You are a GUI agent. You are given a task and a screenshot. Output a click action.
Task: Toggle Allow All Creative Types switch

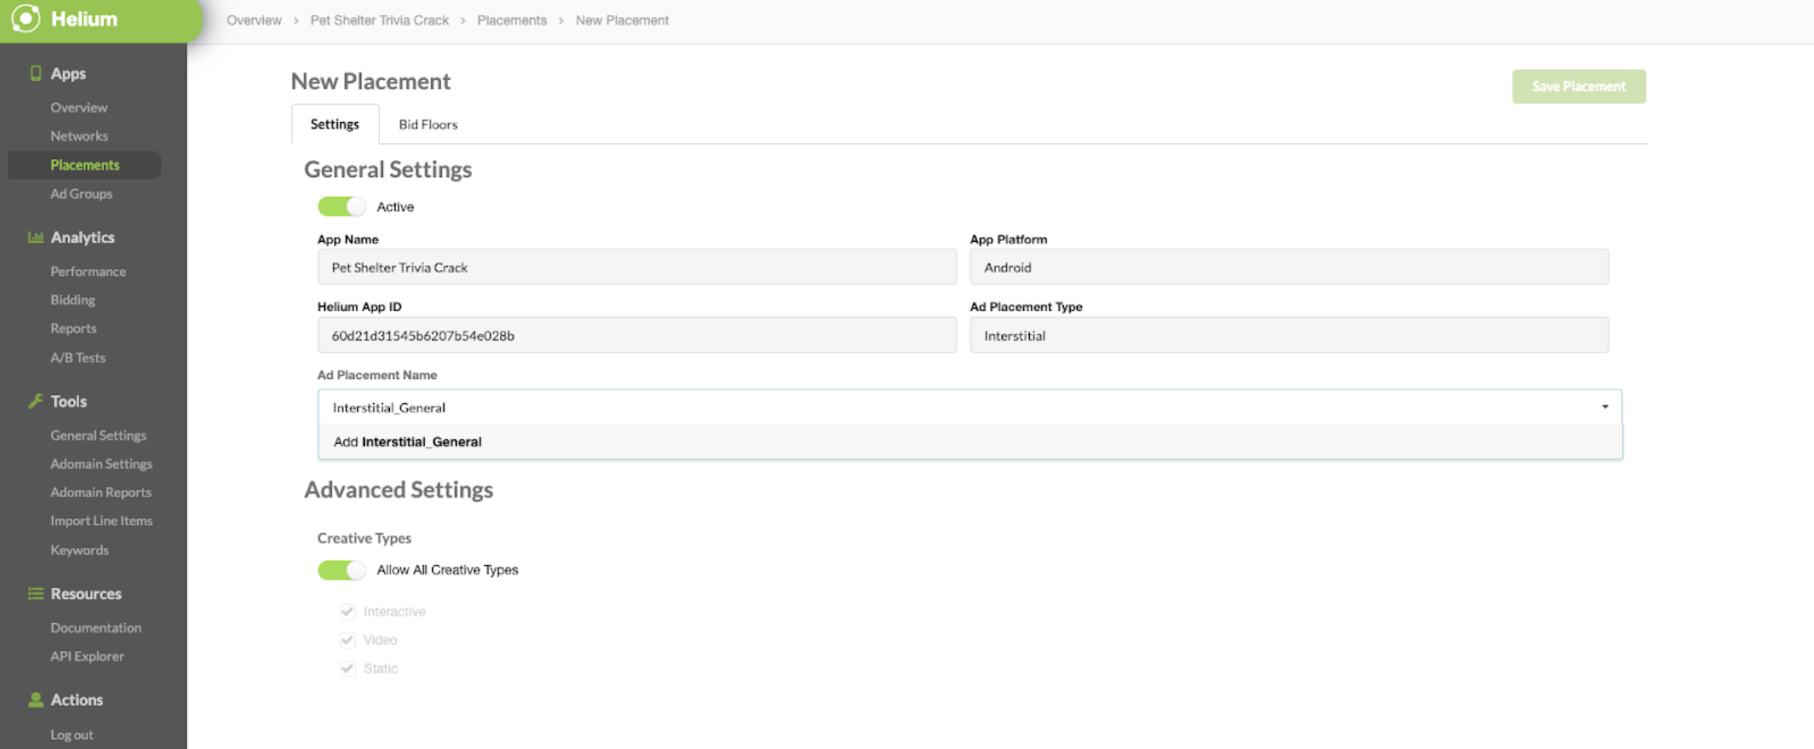tap(342, 570)
